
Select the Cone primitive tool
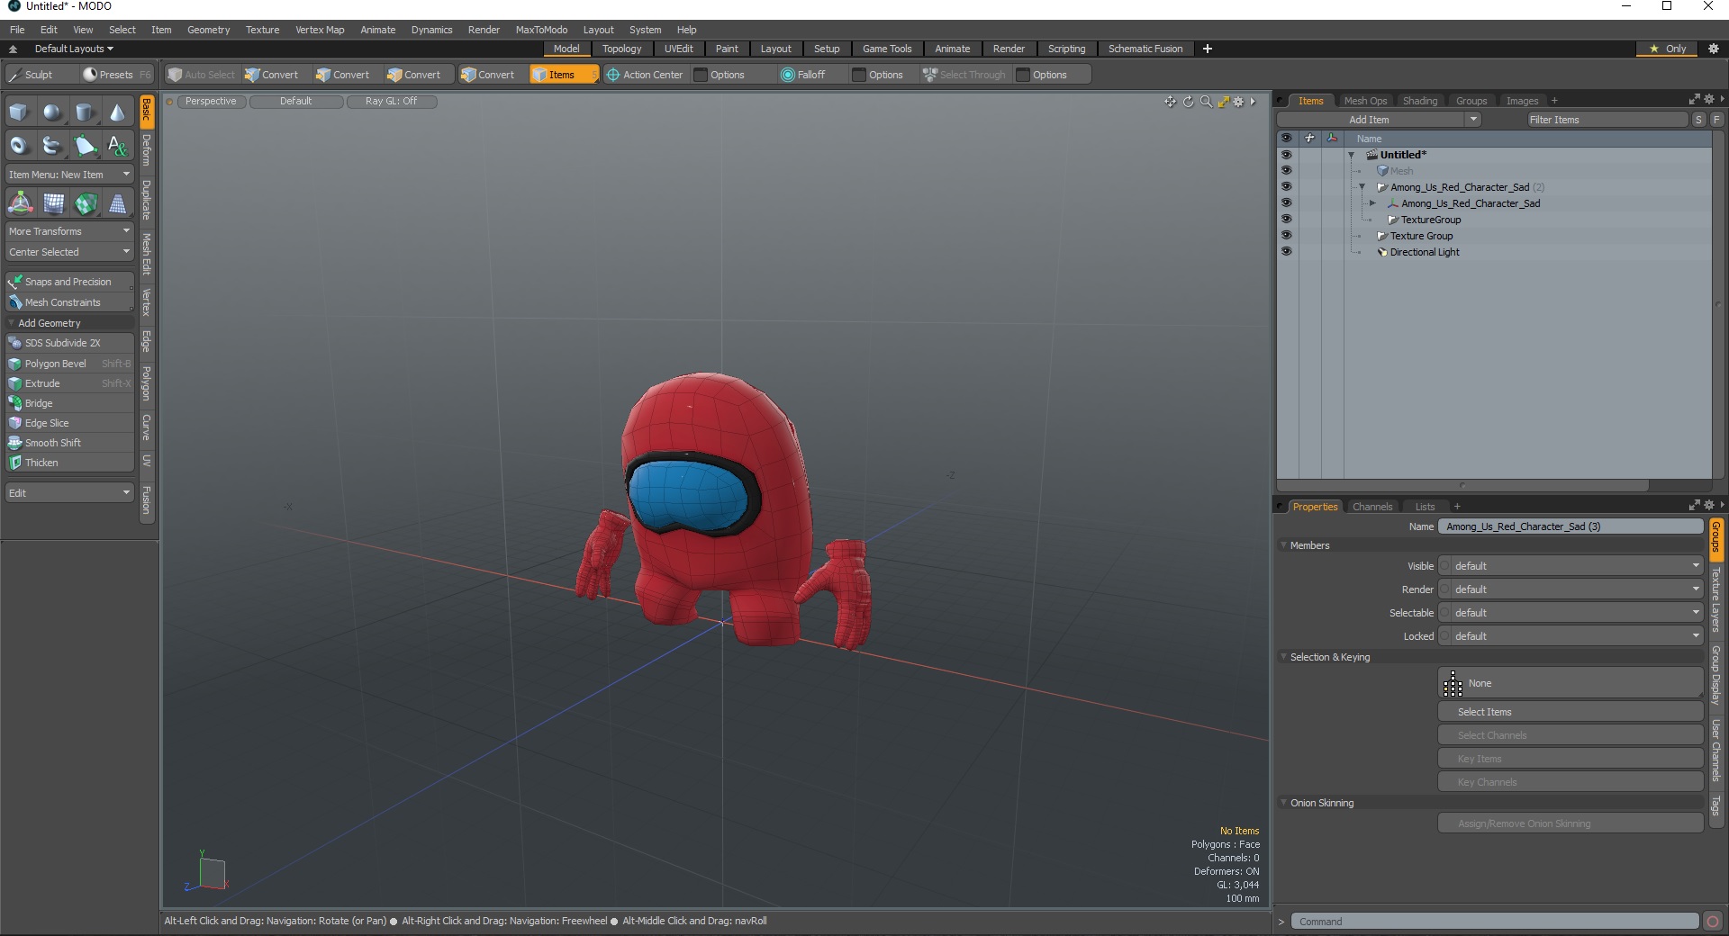click(x=117, y=112)
